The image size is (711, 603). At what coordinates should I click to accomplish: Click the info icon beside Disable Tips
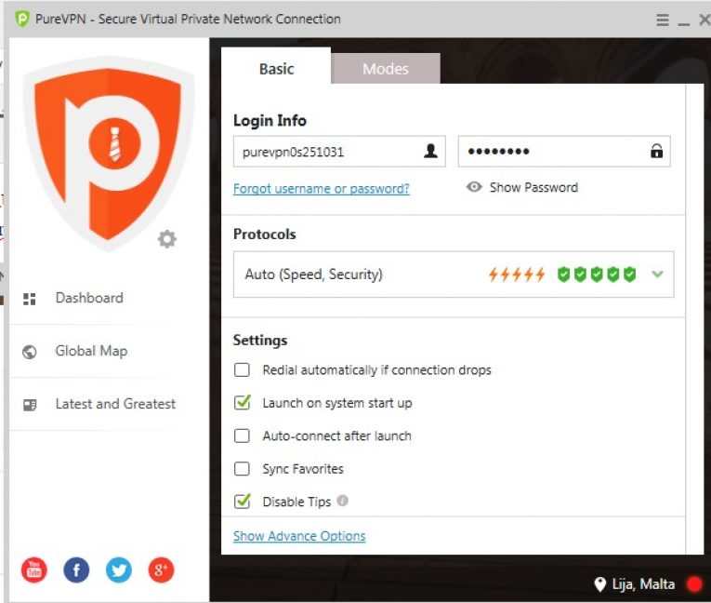pos(343,501)
